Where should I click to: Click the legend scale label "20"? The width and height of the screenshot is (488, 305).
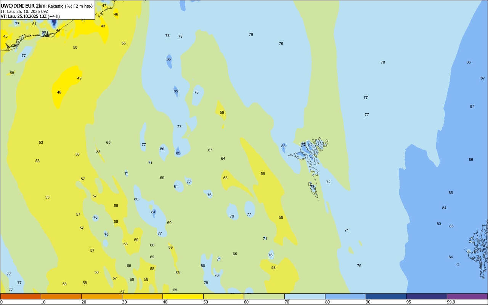83,302
